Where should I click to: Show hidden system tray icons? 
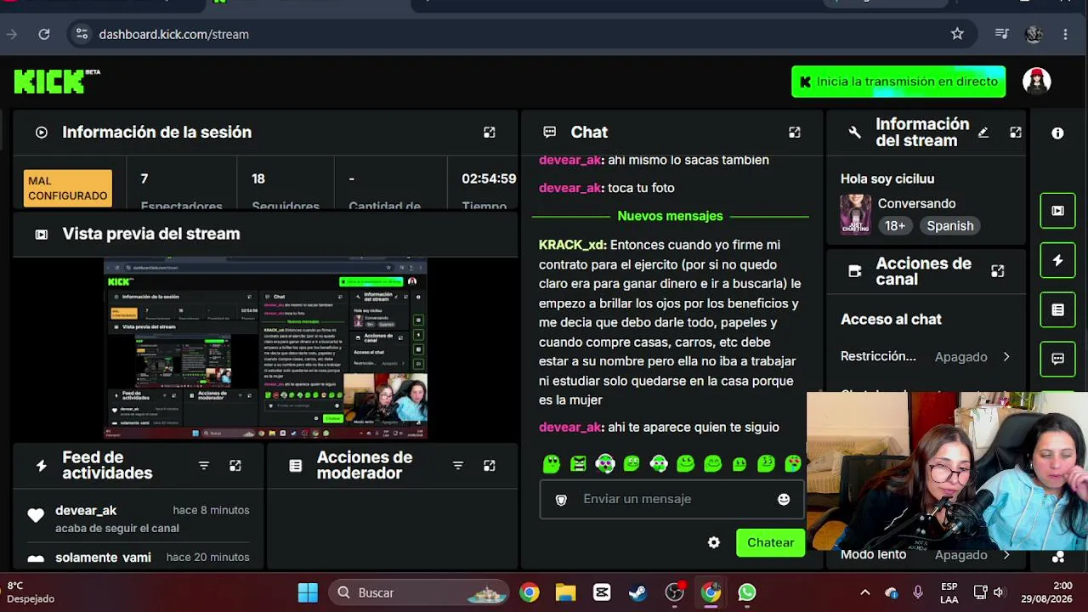click(x=865, y=592)
